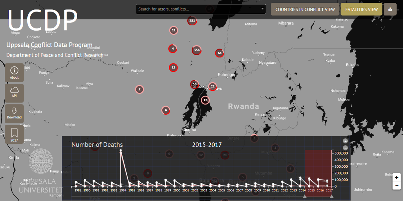The image size is (403, 201).
Task: Switch to Fatalities View
Action: click(361, 9)
